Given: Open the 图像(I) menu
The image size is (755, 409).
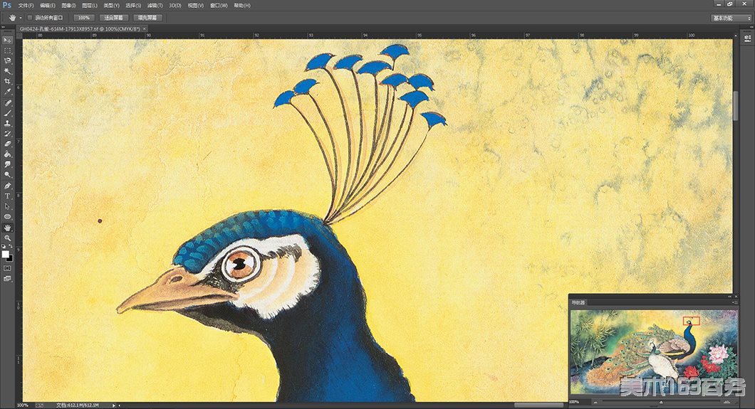Looking at the screenshot, I should coord(68,5).
